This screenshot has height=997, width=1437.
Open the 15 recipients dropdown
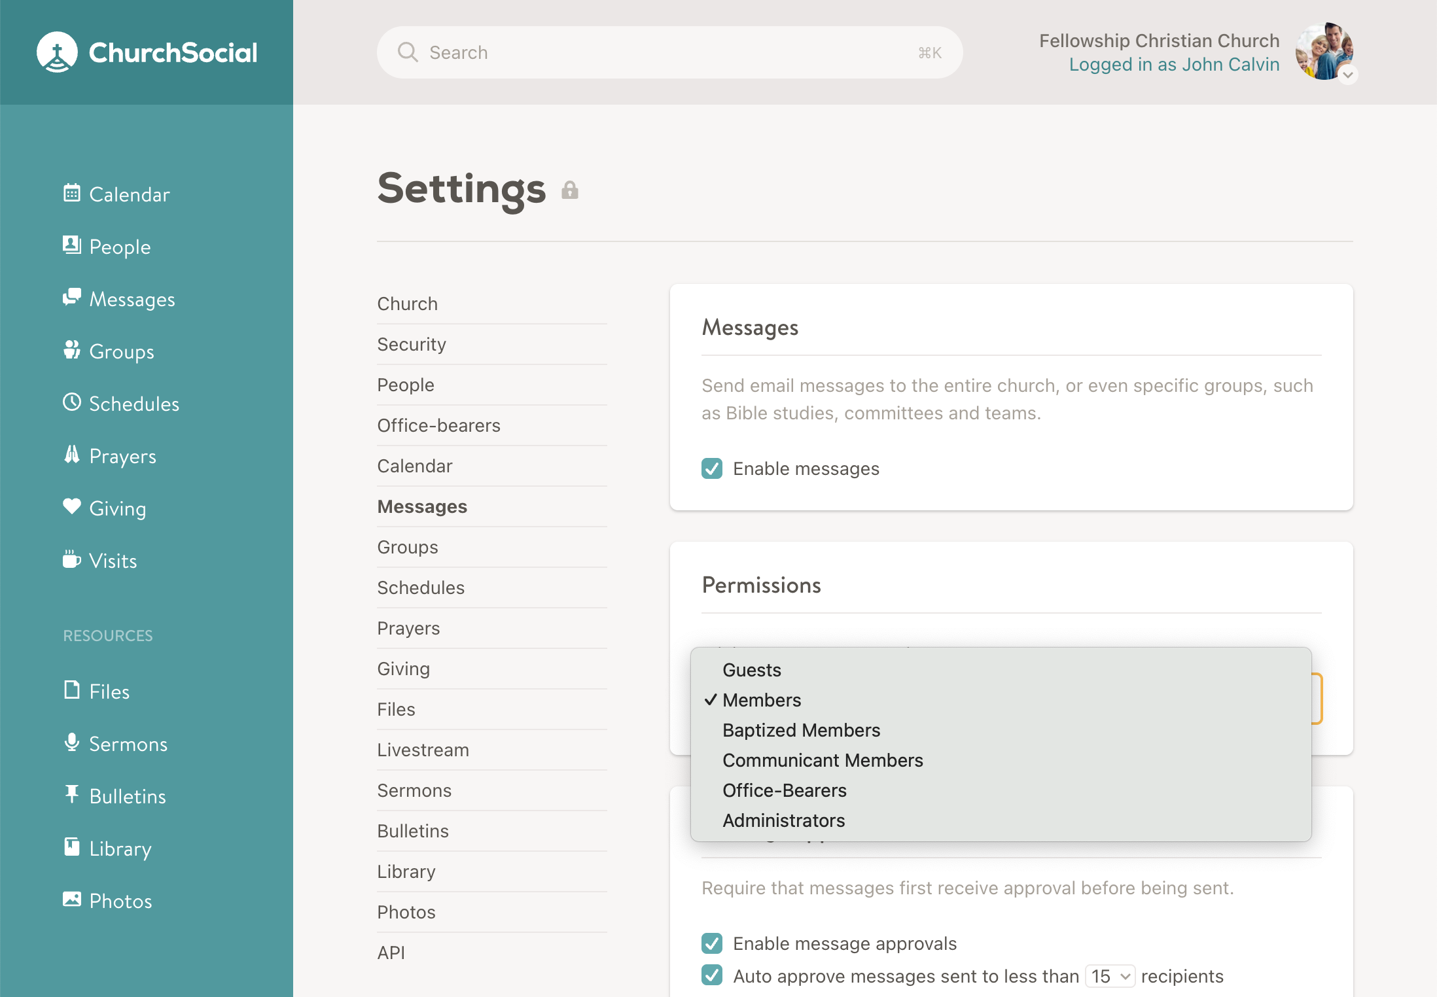tap(1110, 976)
